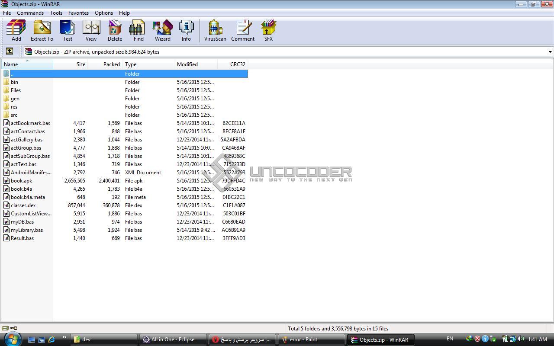
Task: Click the Add toolbar icon
Action: [16, 30]
